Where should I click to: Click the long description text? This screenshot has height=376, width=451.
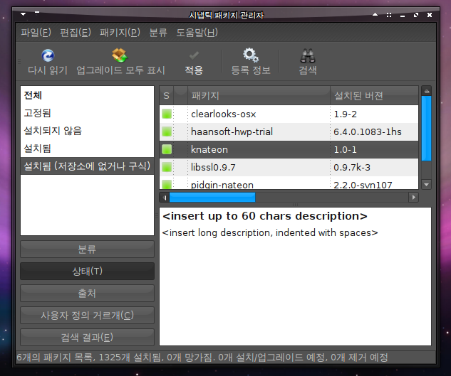(270, 232)
